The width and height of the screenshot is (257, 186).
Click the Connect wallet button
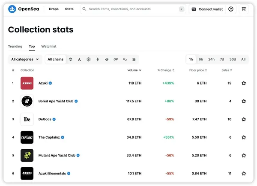coord(207,9)
